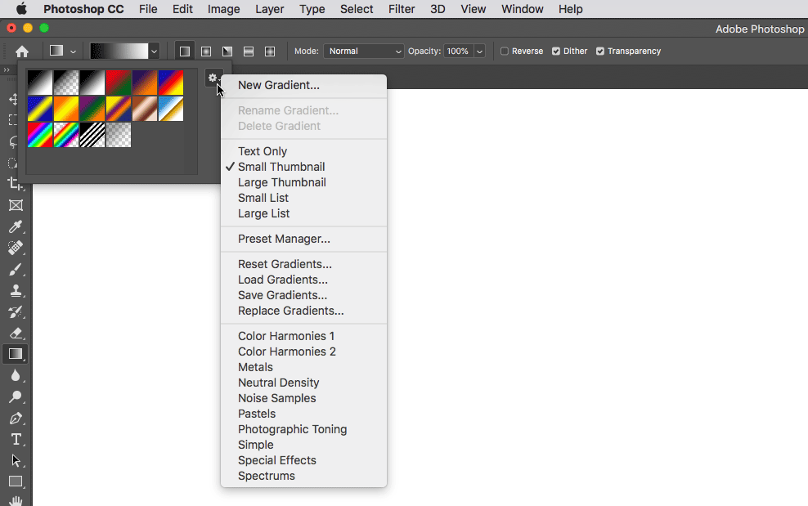Viewport: 808px width, 506px height.
Task: Select the Pen tool
Action: tap(16, 418)
